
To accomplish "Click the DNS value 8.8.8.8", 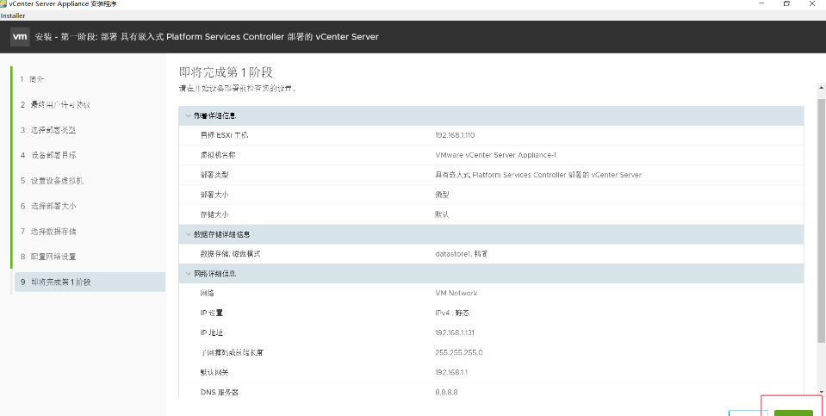I will [x=446, y=392].
